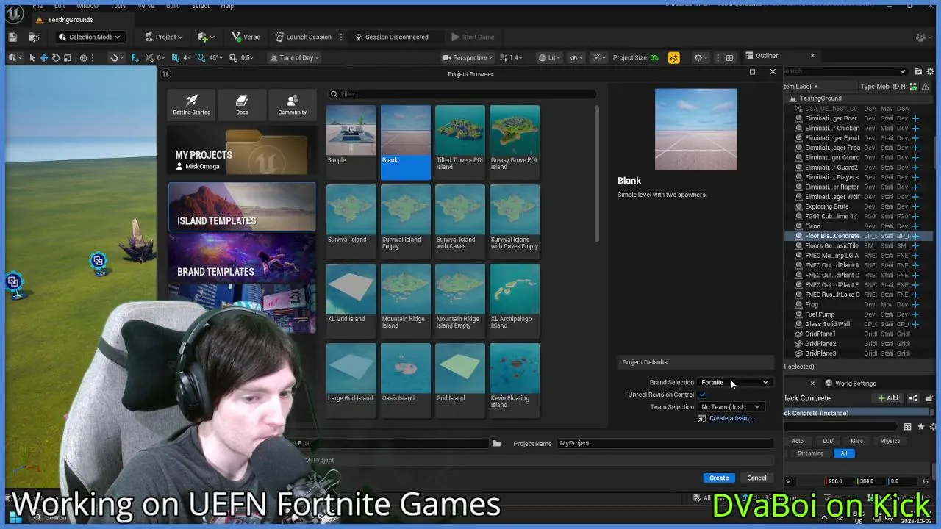941x529 pixels.
Task: Toggle the Unreal Revision Control checkbox
Action: point(702,395)
